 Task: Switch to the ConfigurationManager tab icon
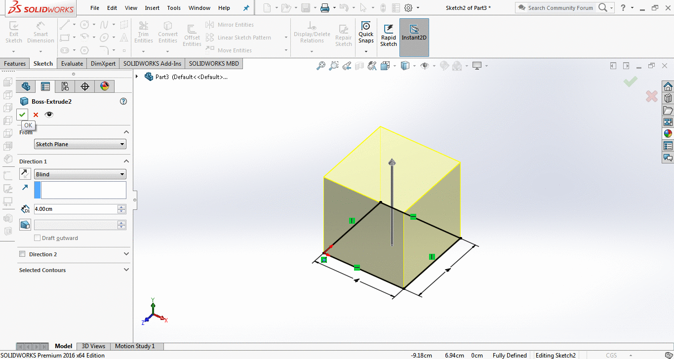pyautogui.click(x=65, y=86)
